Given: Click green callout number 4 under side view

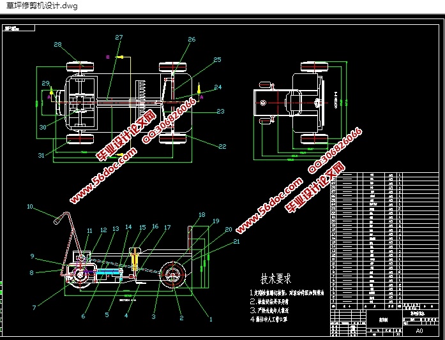Looking at the screenshot, I should (x=126, y=315).
